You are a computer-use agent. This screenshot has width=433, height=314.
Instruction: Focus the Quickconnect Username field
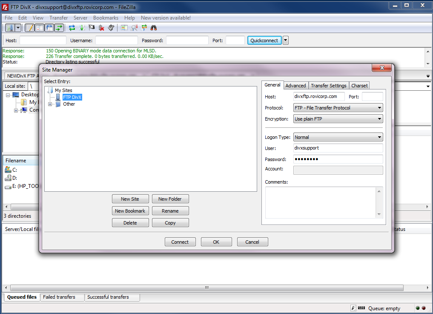117,40
